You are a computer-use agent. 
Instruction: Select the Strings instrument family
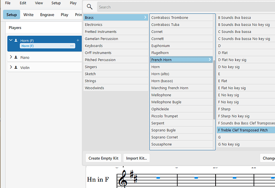pyautogui.click(x=91, y=81)
